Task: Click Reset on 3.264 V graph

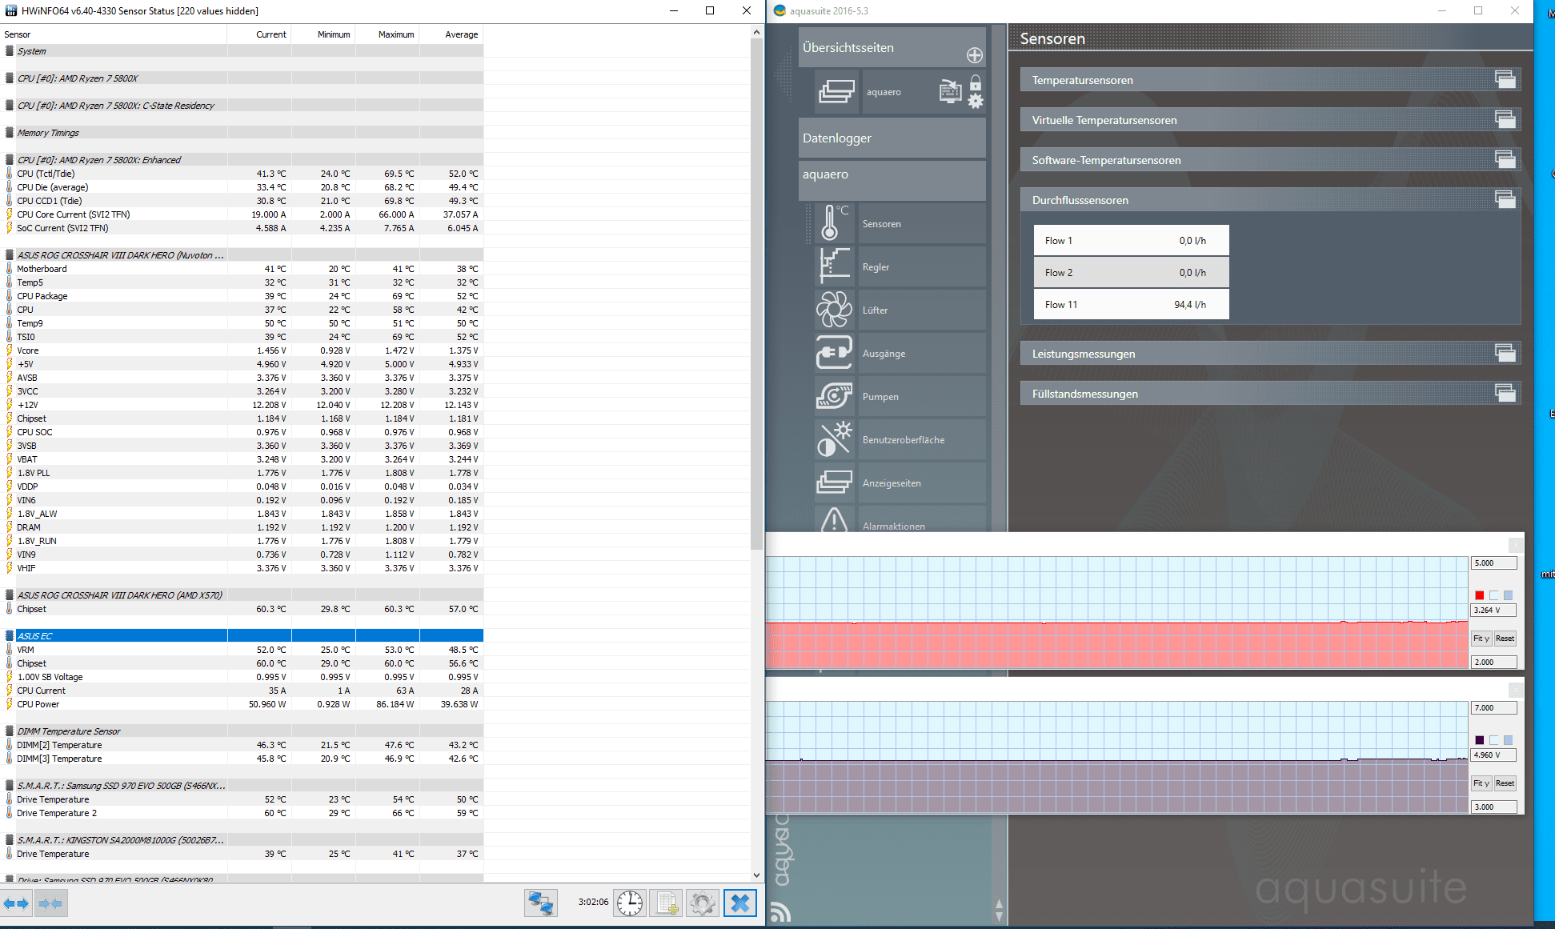Action: point(1505,638)
